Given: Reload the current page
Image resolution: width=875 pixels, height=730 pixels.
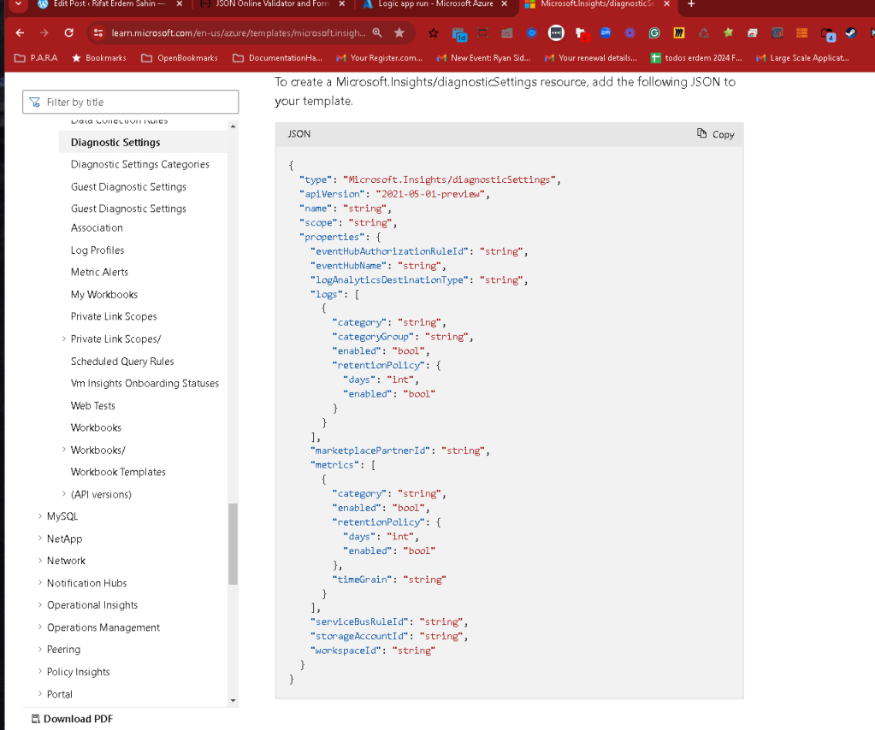Looking at the screenshot, I should pyautogui.click(x=68, y=32).
